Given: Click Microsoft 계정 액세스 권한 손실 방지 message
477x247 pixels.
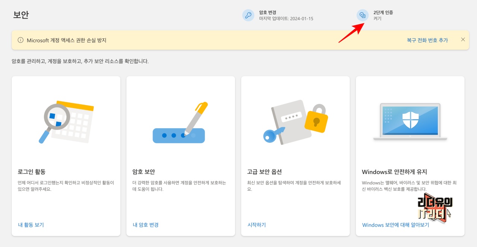Looking at the screenshot, I should (x=67, y=40).
